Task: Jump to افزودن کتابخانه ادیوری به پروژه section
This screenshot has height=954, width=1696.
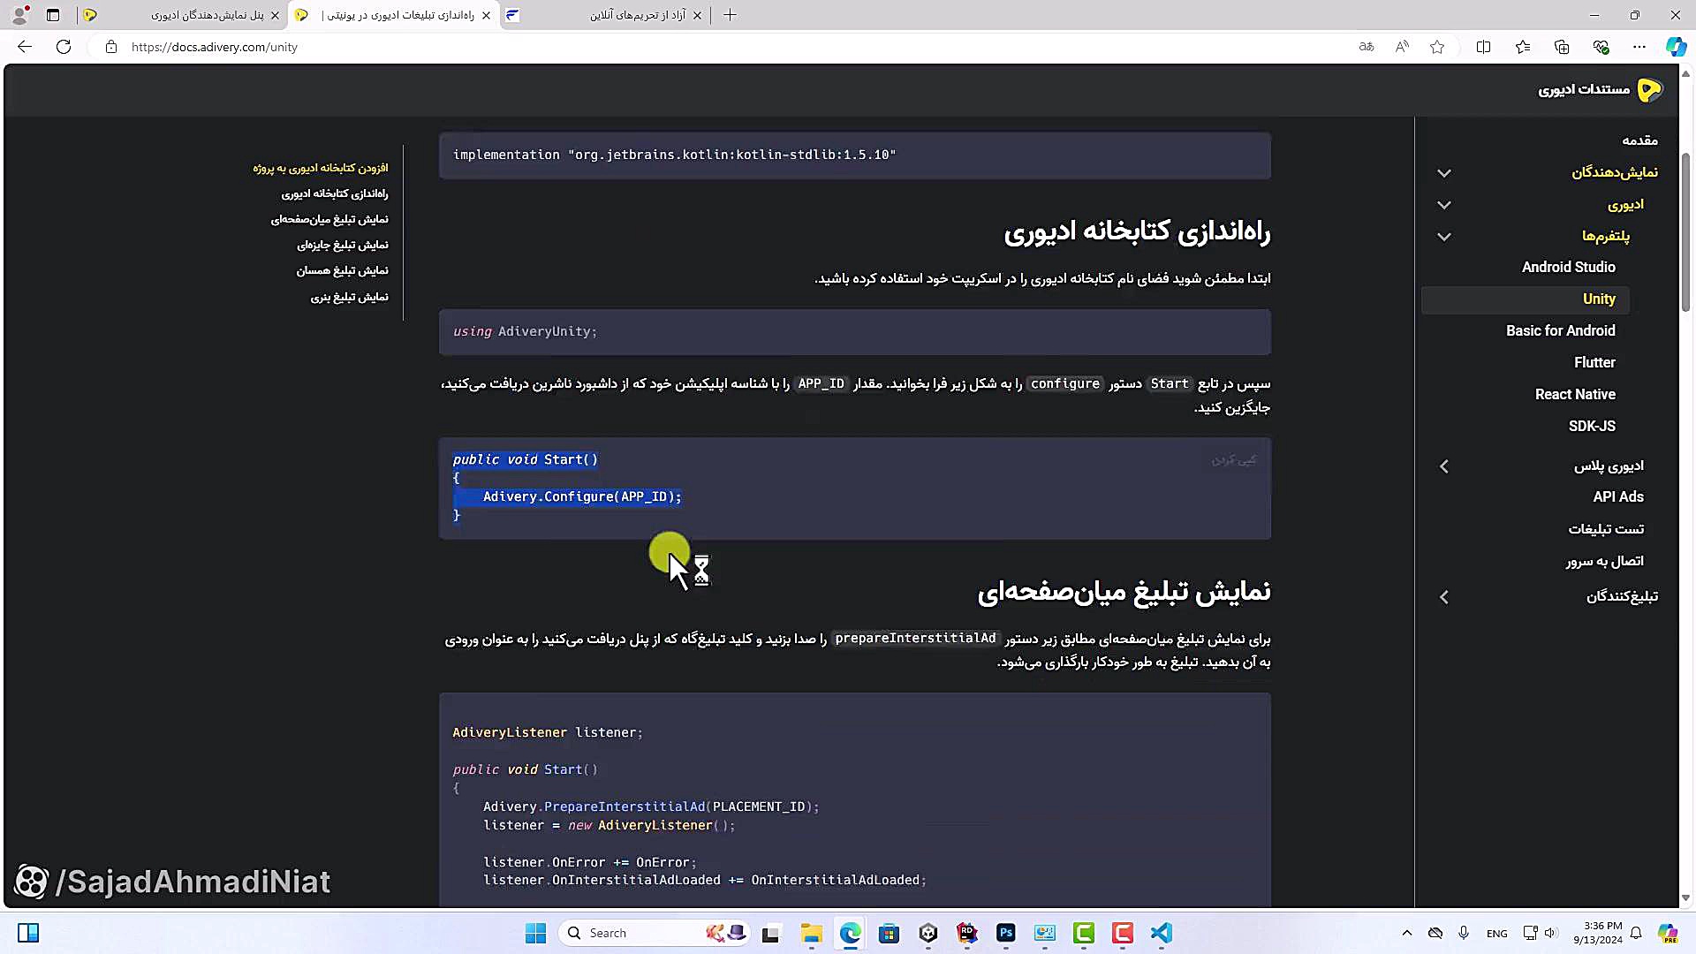Action: point(321,168)
